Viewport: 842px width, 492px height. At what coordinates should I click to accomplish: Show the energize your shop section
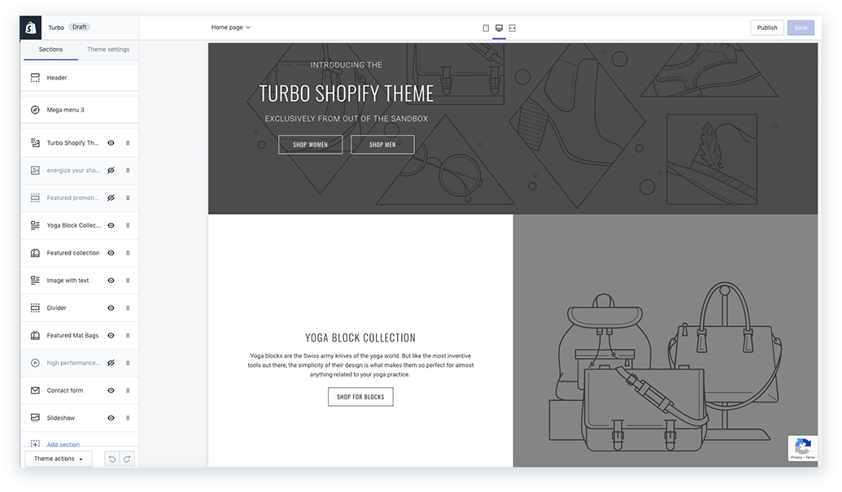tap(111, 171)
